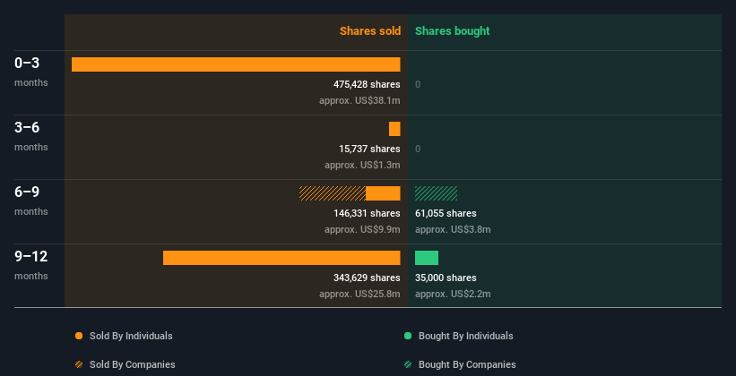Click the 146,331 shares value
This screenshot has width=736, height=376.
click(x=367, y=213)
